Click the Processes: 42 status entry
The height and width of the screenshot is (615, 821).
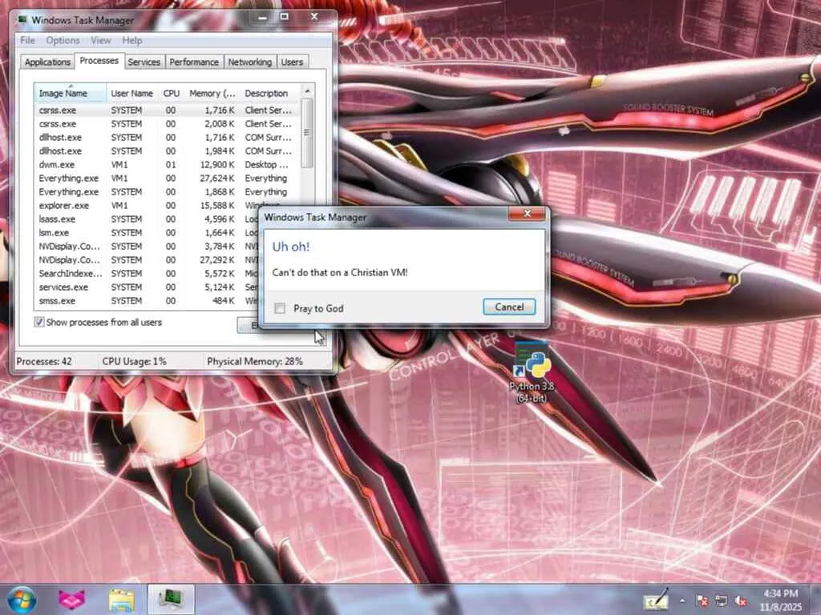(x=44, y=361)
